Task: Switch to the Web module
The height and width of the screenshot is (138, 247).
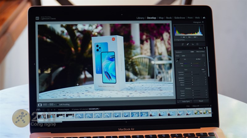Action: [197, 18]
